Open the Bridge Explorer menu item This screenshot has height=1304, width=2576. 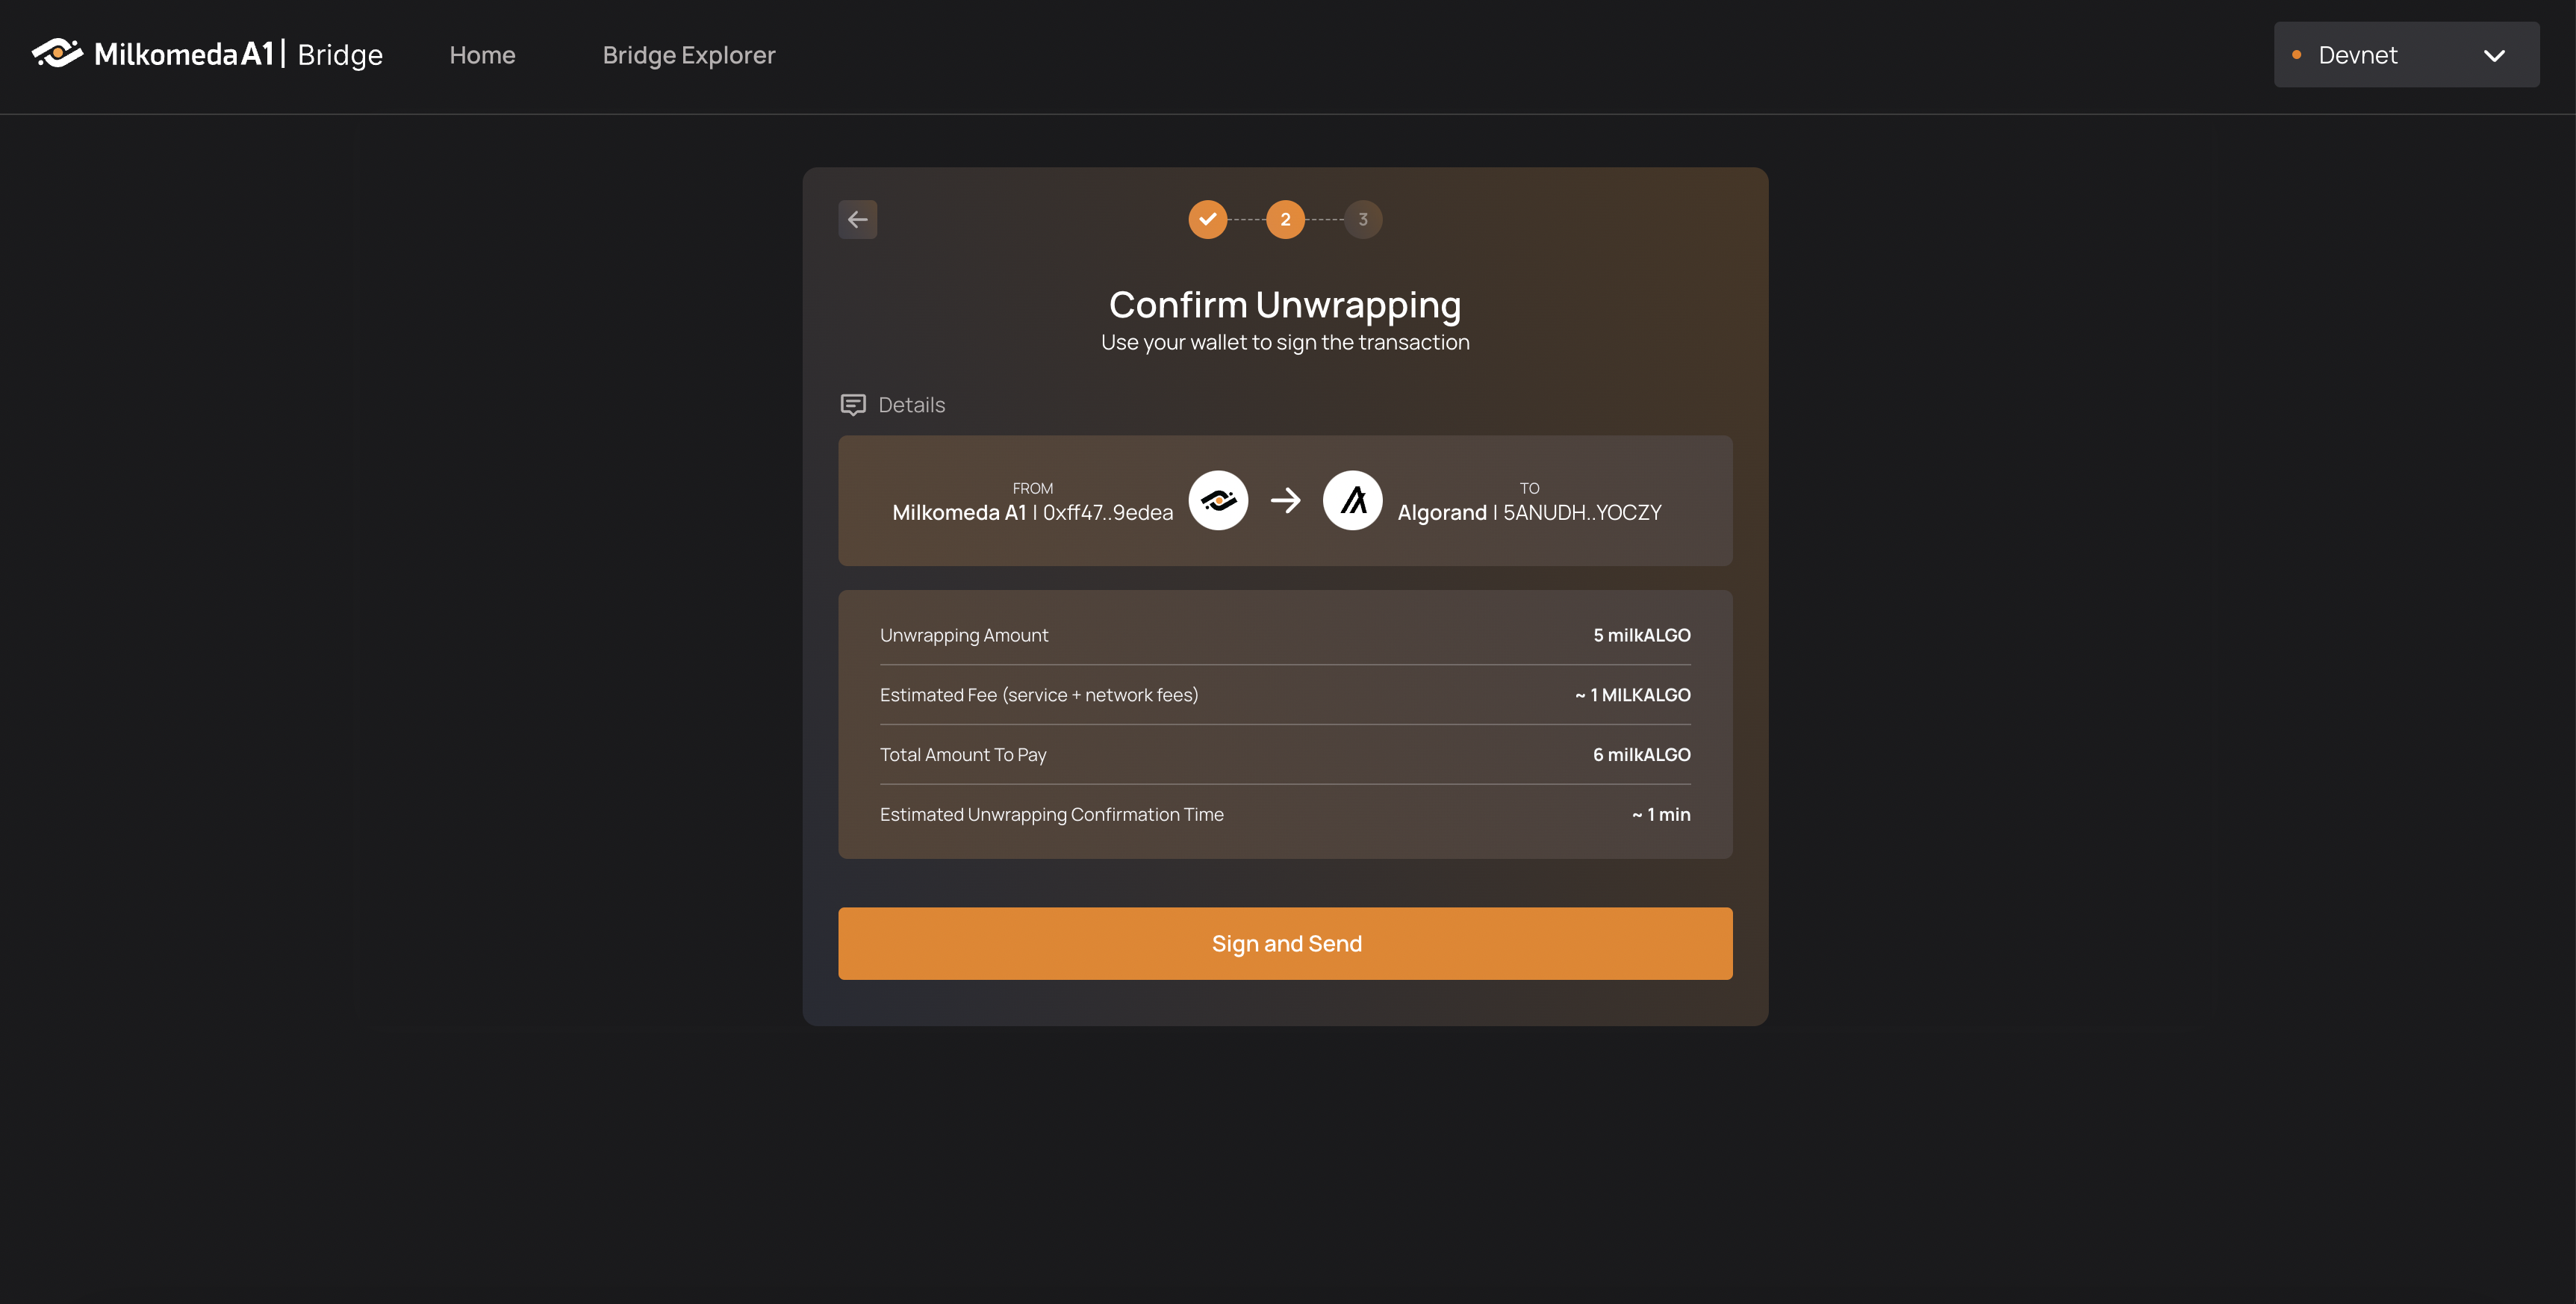[689, 55]
